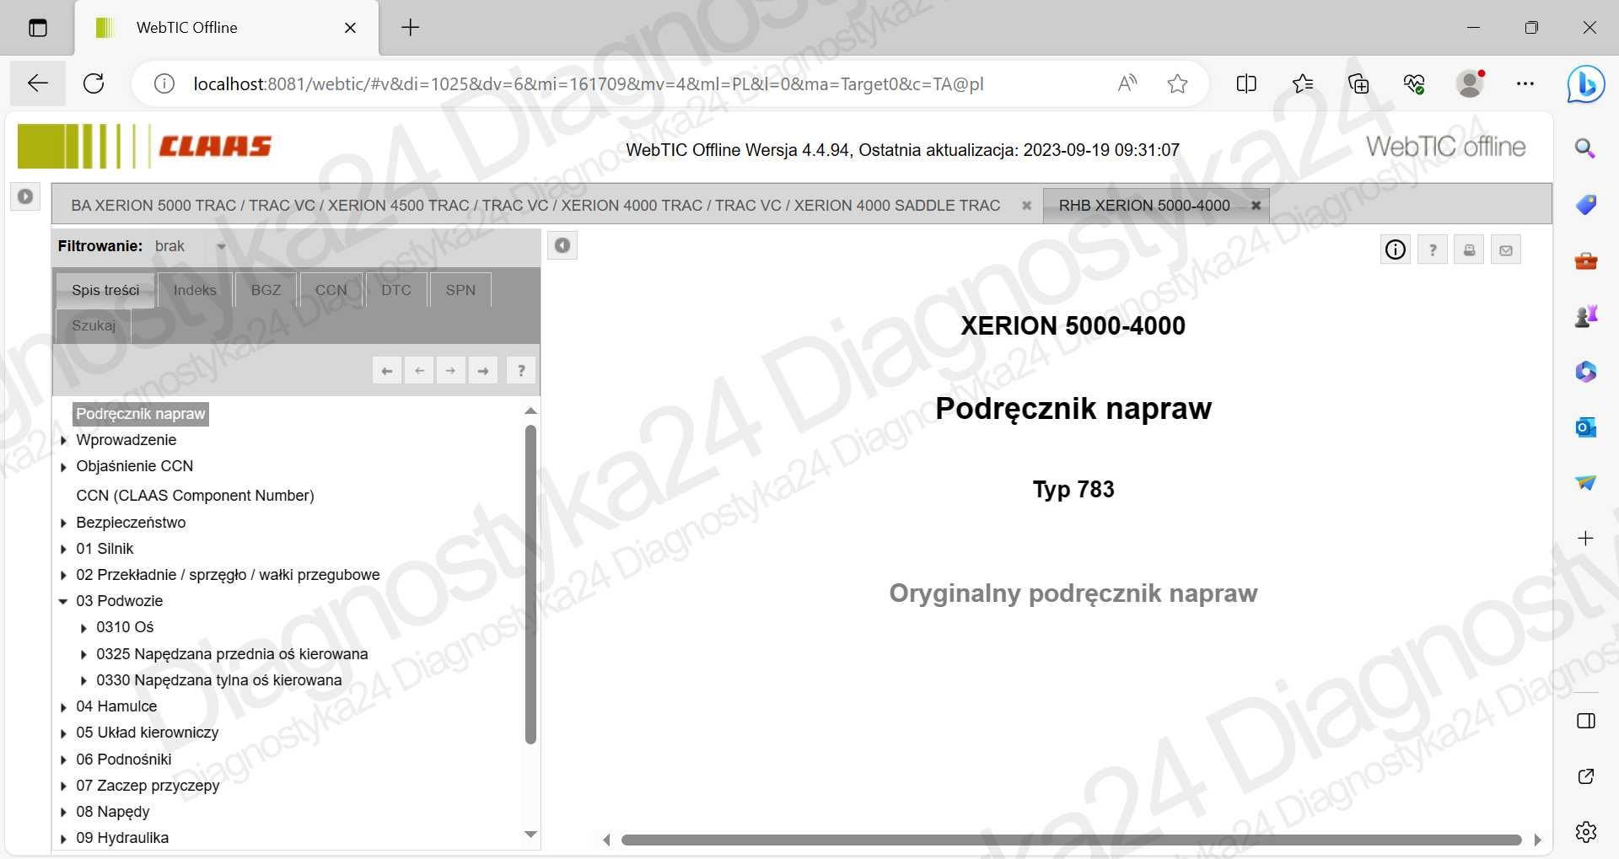
Task: Click the document information icon
Action: pos(1396,250)
